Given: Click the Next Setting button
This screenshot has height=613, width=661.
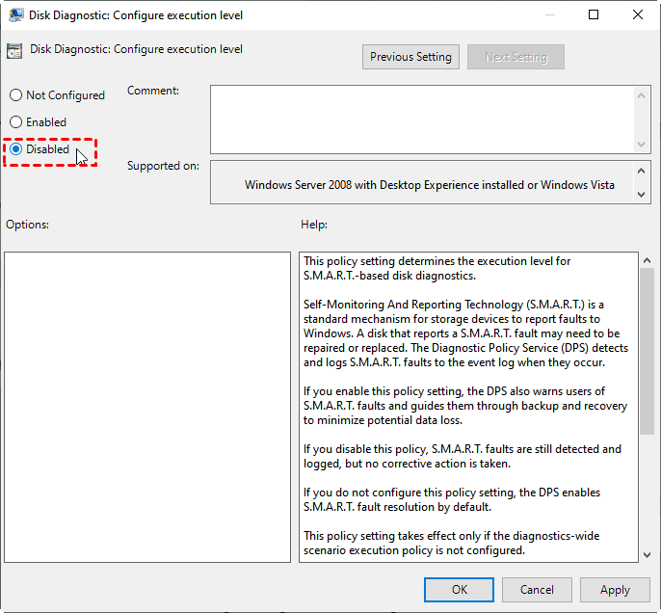Looking at the screenshot, I should point(516,57).
